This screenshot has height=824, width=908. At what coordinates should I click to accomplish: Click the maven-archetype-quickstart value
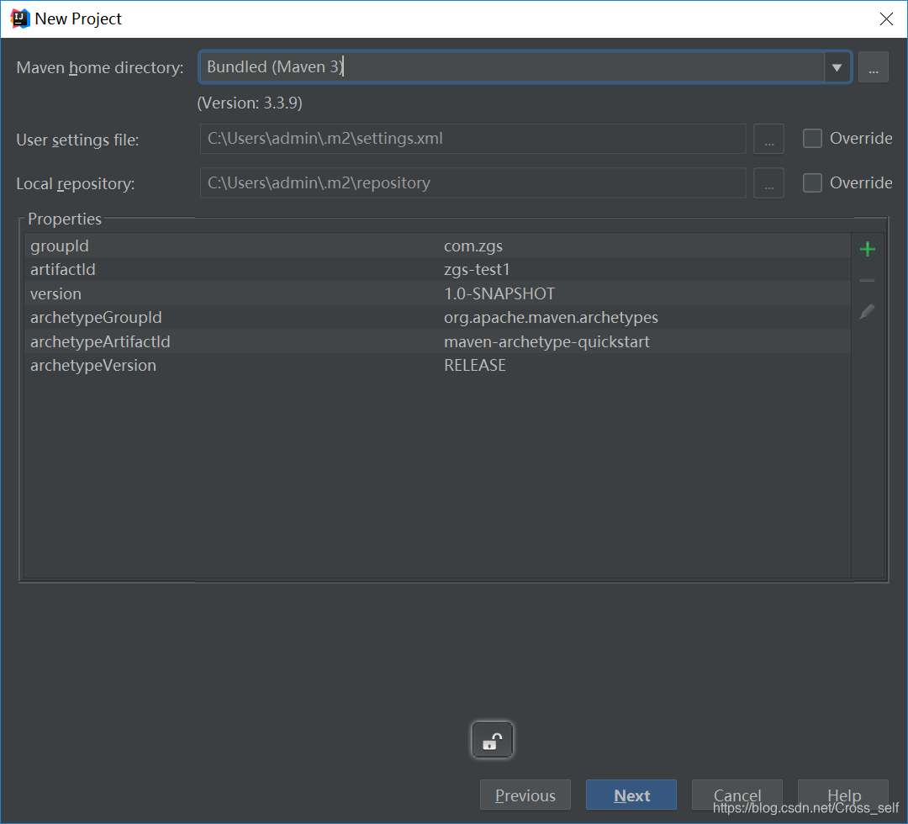(546, 341)
